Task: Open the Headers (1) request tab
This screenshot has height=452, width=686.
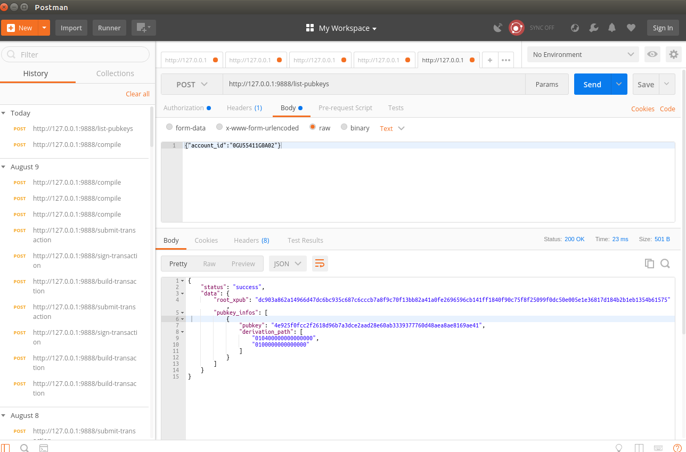Action: click(244, 108)
